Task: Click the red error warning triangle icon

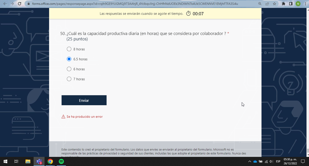Action: (x=63, y=117)
